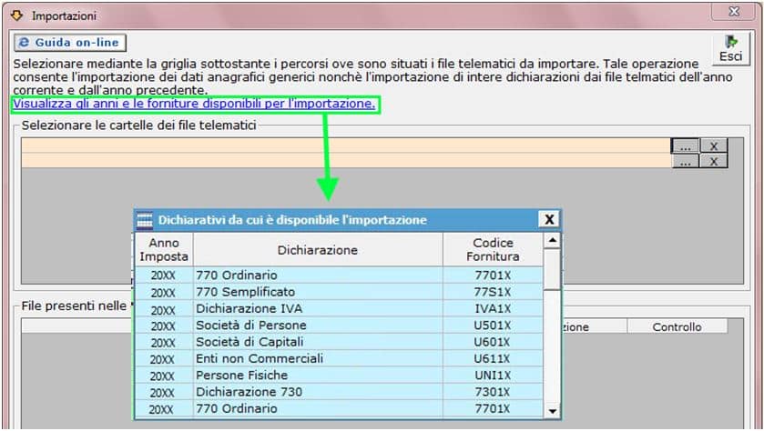Click the Anno Imposta column header
Screen dimensions: 764x431
[x=164, y=250]
